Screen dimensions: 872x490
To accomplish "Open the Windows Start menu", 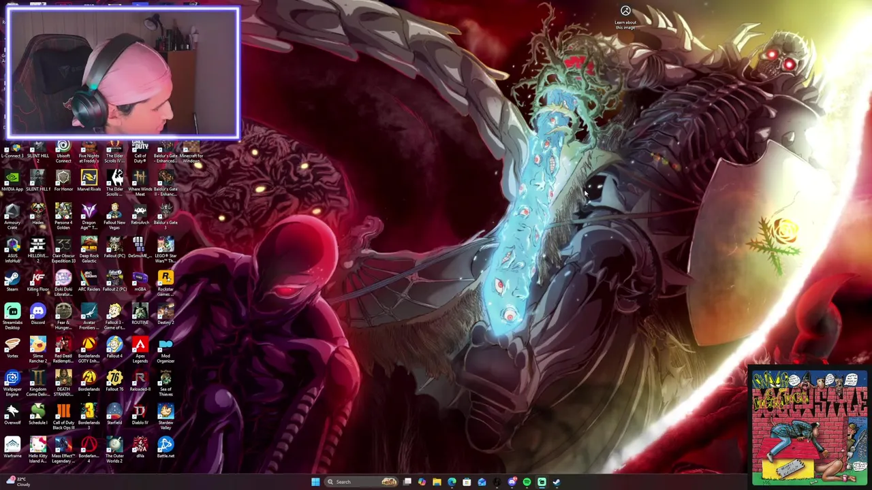I will 315,482.
